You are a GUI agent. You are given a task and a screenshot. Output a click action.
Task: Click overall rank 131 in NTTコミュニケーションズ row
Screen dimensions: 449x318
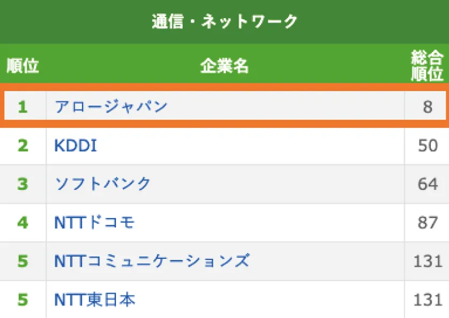[428, 261]
